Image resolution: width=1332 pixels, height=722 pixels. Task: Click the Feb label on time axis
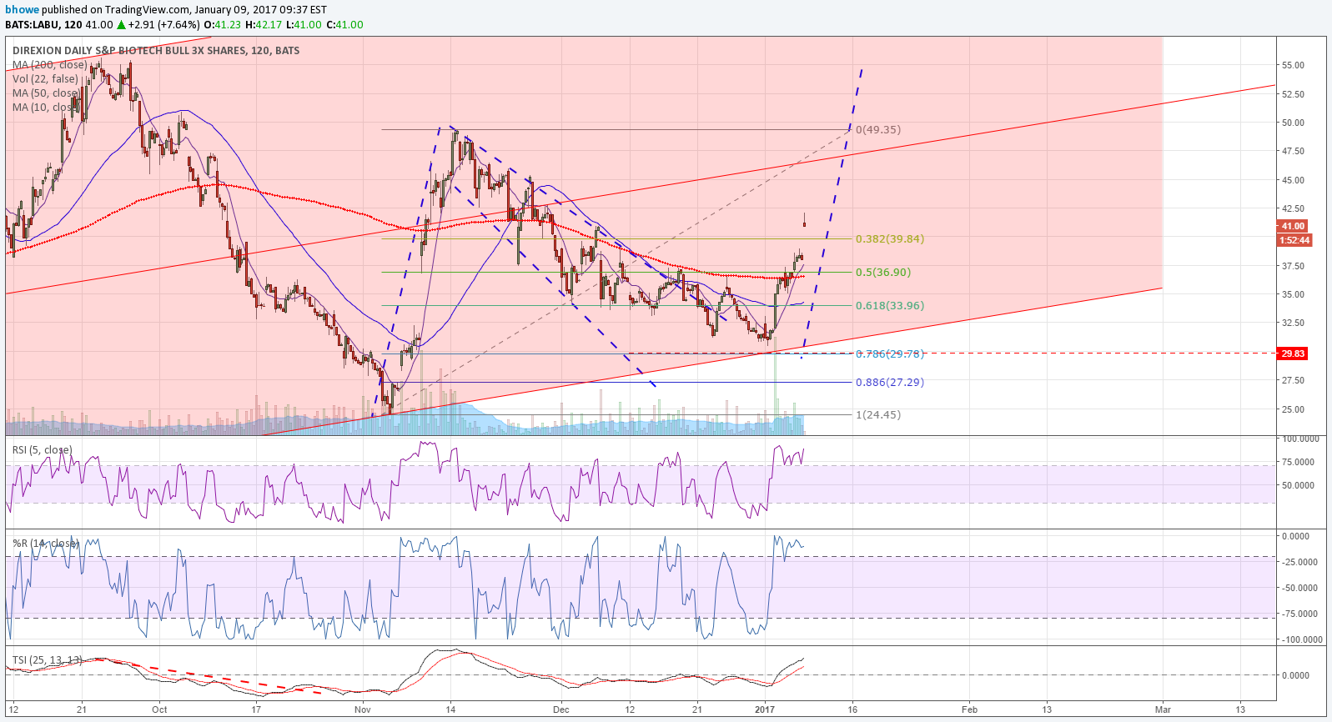click(x=969, y=709)
